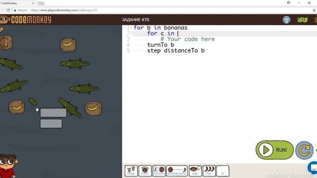Image resolution: width=317 pixels, height=178 pixels.
Task: Click the 'turnTo b' code line
Action: 160,44
